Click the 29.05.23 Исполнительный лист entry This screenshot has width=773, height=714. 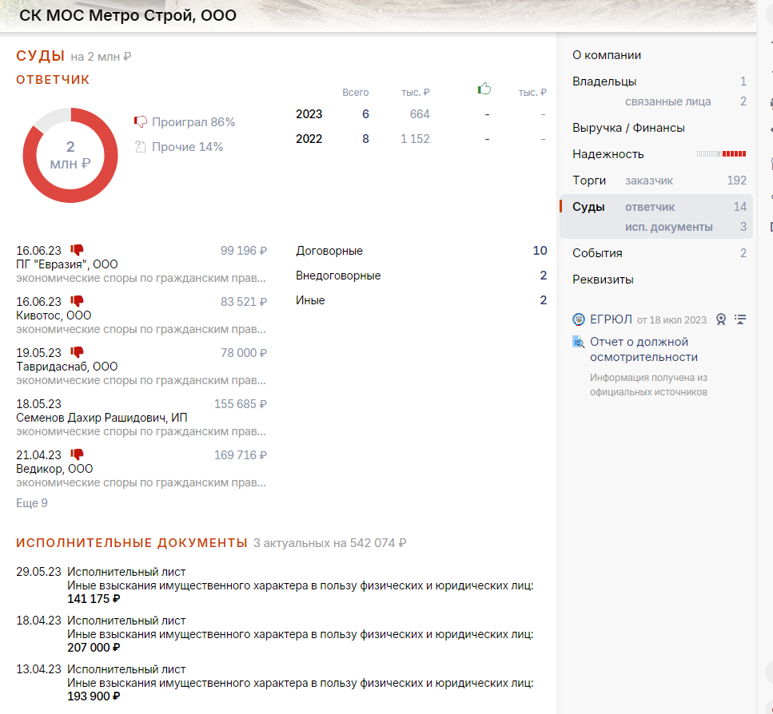click(x=275, y=585)
